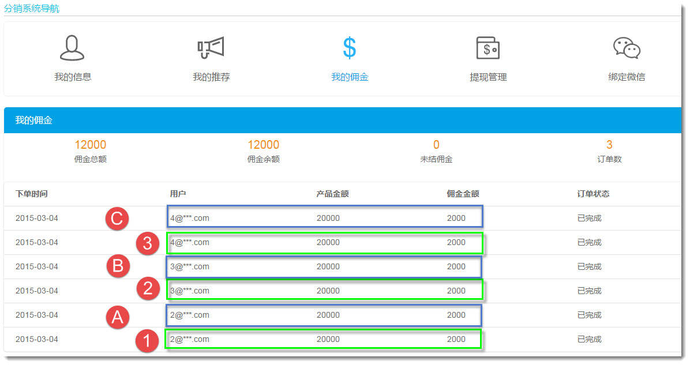Open the 提现管理 wallet icon
Viewport: 690px width, 365px height.
point(487,48)
